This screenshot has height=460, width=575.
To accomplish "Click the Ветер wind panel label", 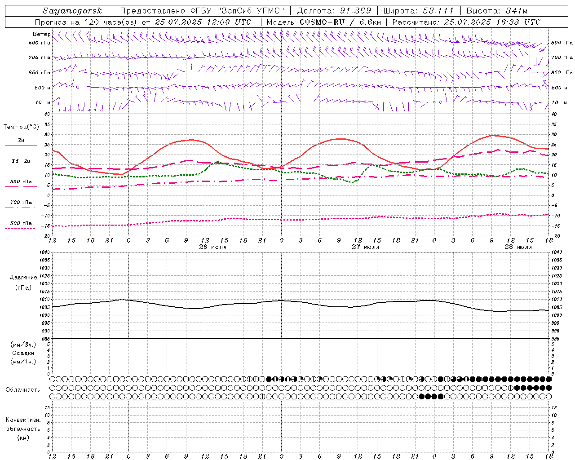I will tap(41, 34).
